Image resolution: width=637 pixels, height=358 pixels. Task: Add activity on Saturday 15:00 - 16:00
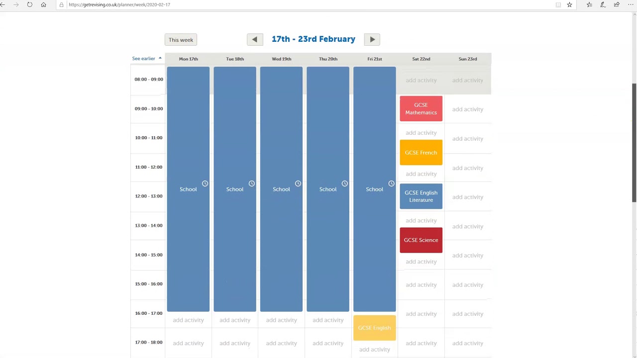click(x=421, y=285)
